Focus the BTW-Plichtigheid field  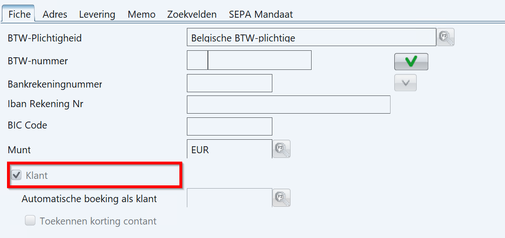312,37
